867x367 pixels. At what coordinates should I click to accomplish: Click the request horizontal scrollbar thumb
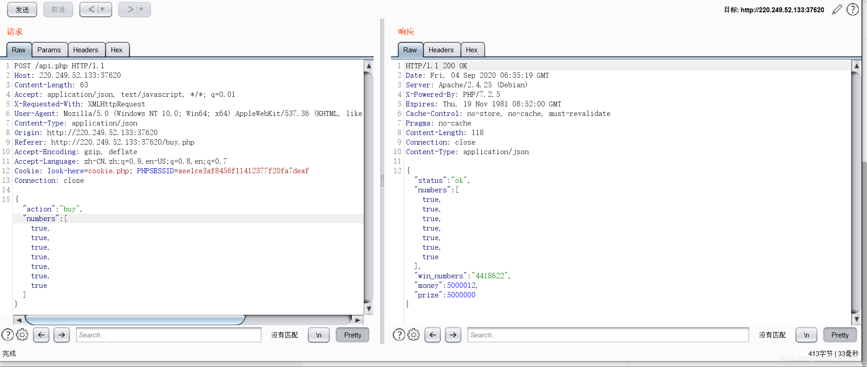tap(135, 320)
